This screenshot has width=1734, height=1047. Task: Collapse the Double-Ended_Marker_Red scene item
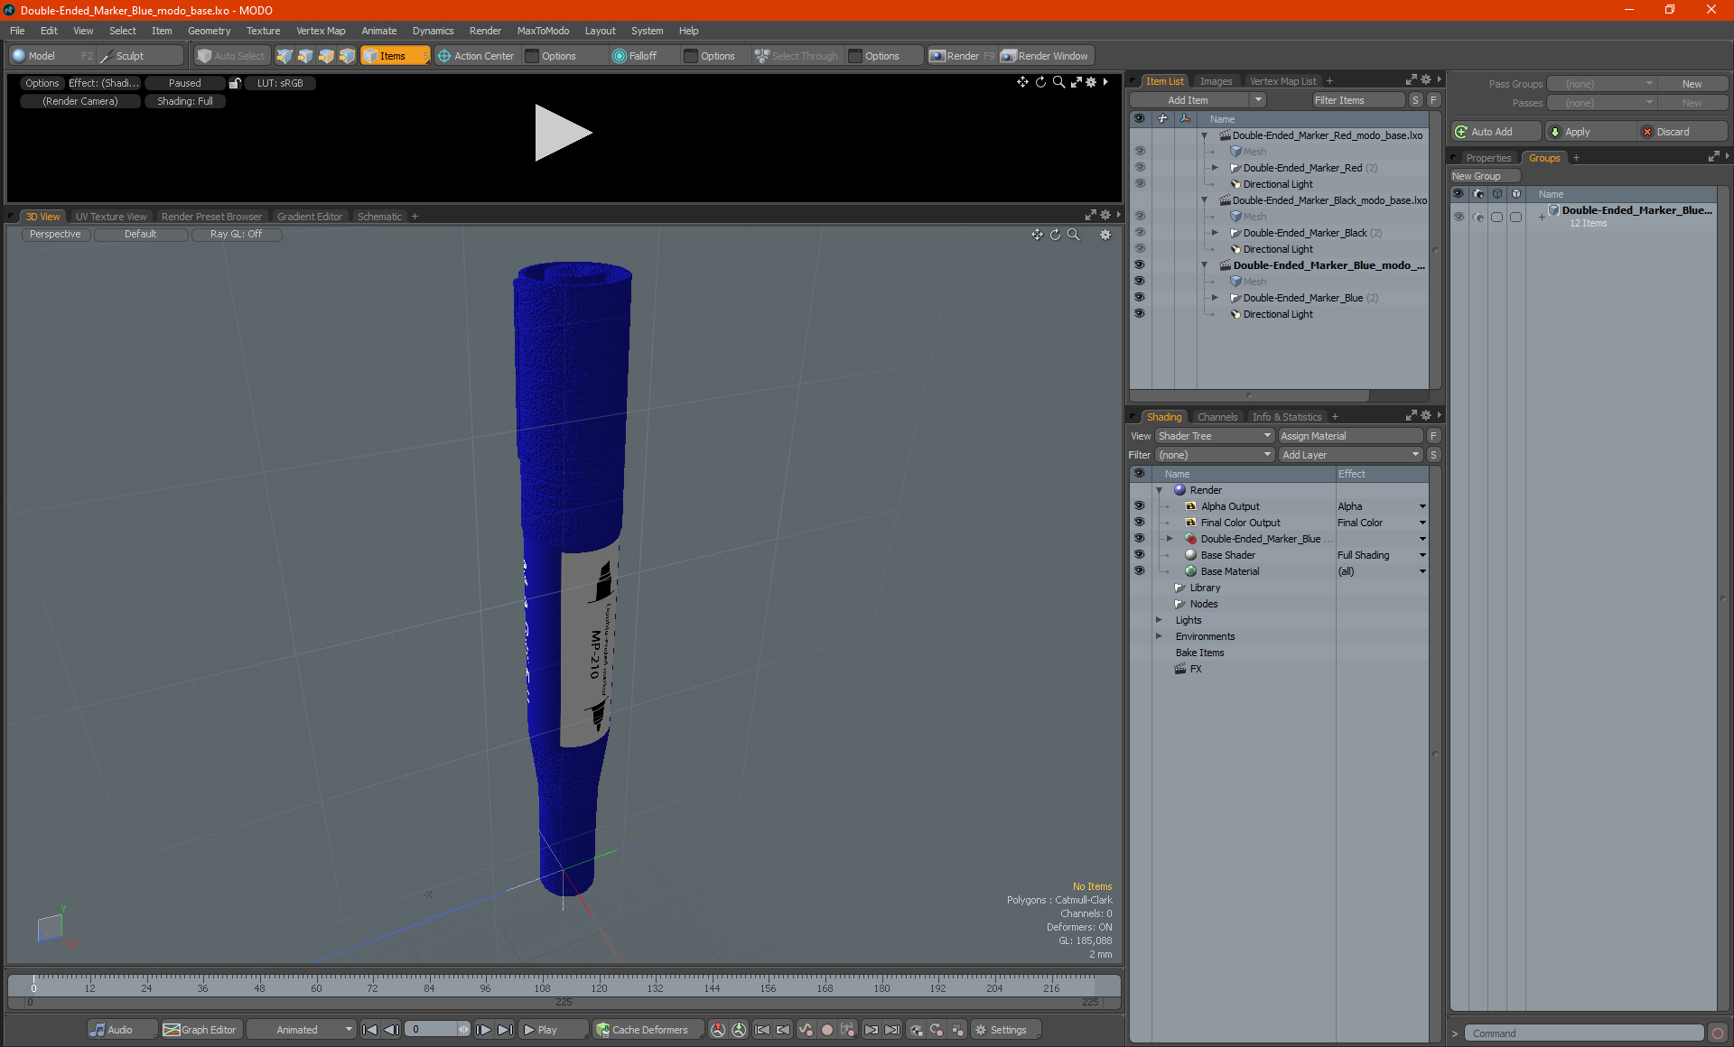[1204, 135]
